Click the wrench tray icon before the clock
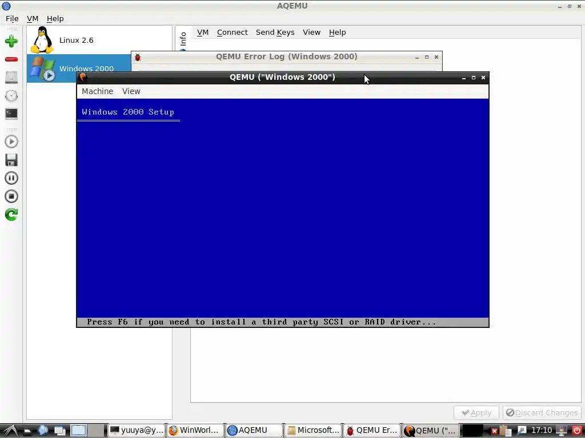The image size is (585, 438). pos(521,431)
